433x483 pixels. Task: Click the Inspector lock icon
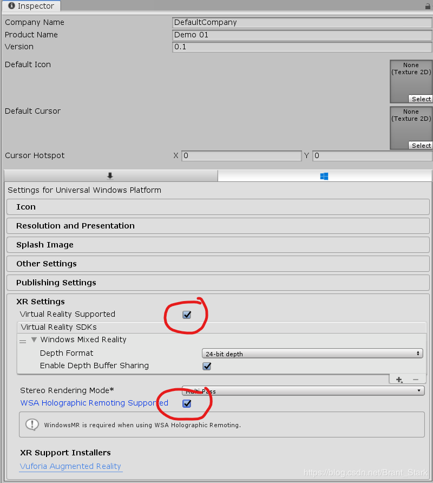click(428, 6)
